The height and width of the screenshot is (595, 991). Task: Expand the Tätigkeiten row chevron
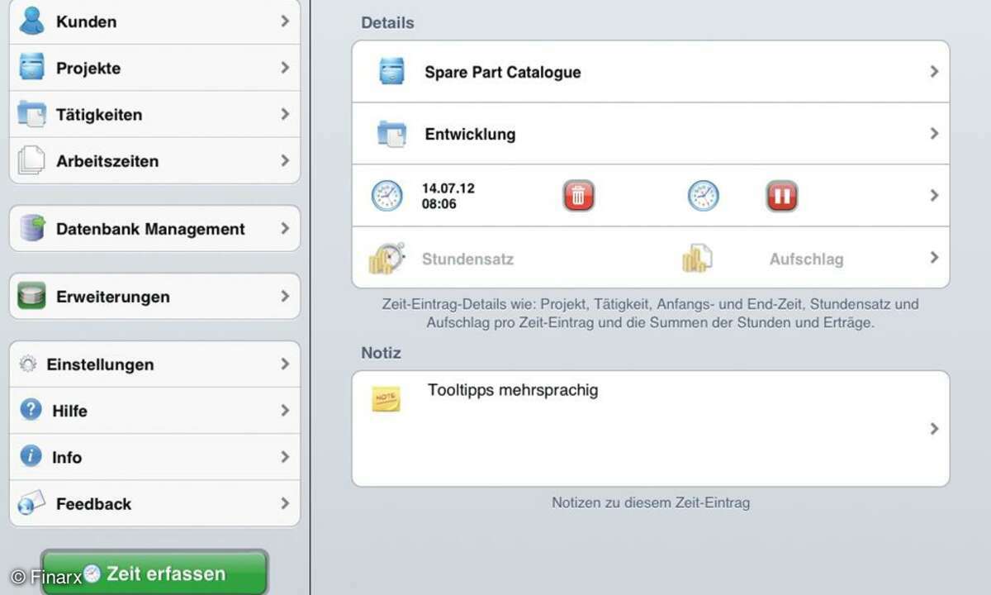285,114
